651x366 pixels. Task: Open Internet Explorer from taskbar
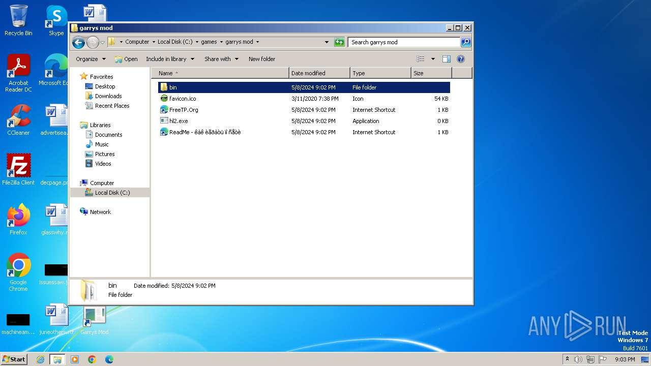[x=40, y=359]
